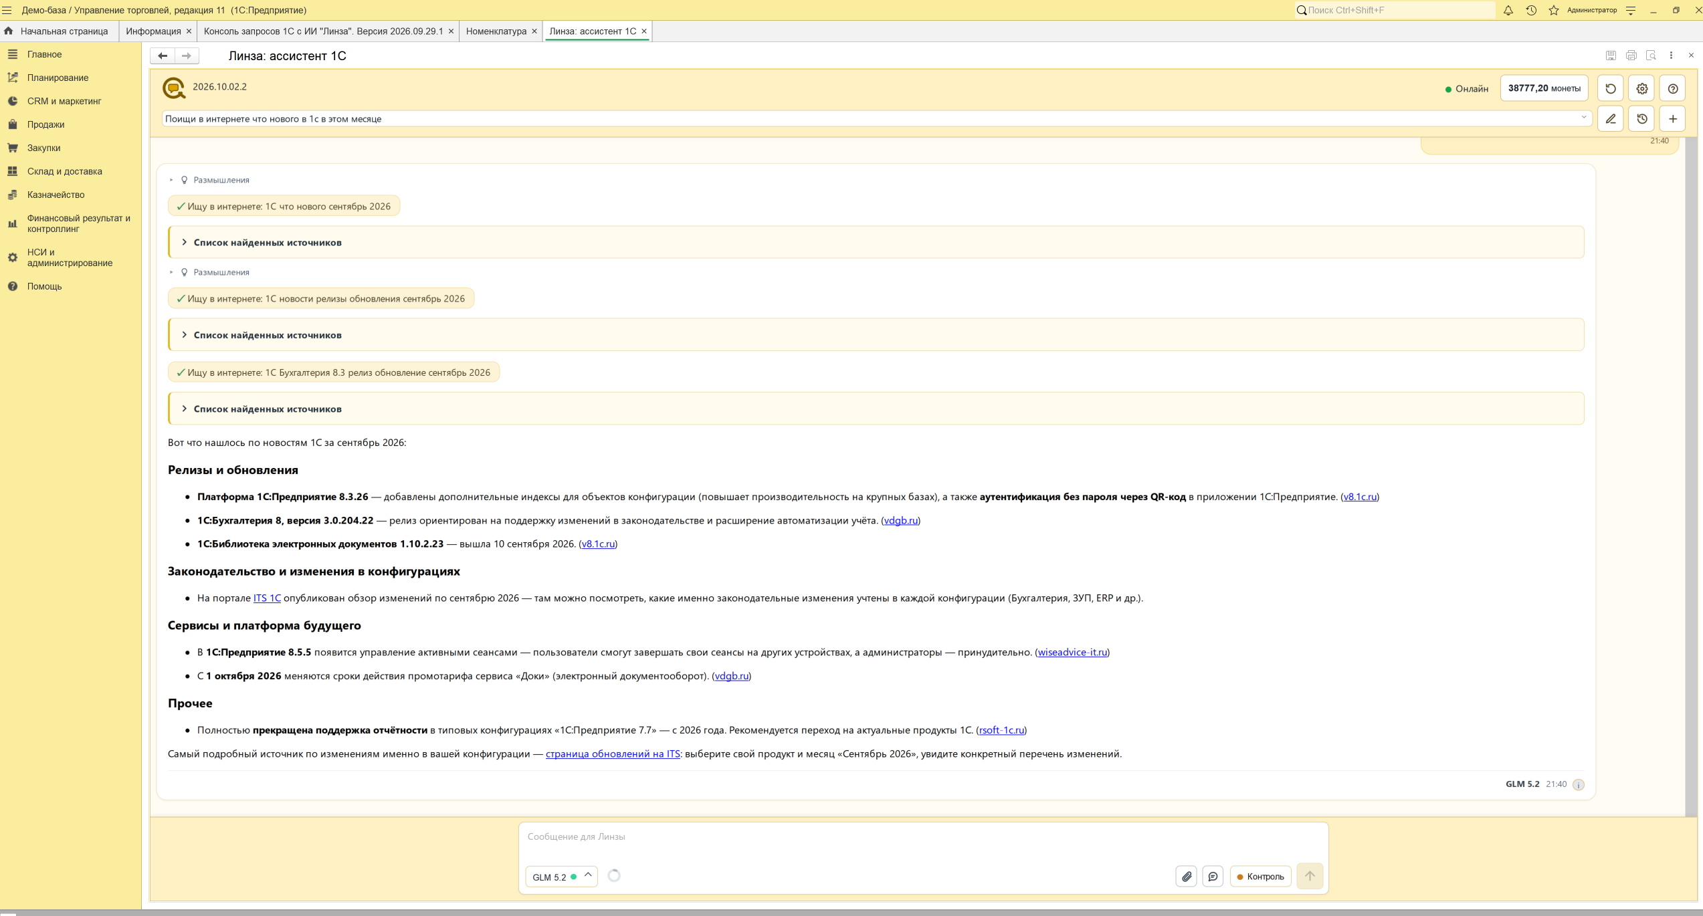Open страница обновлений на ITS link
Image resolution: width=1703 pixels, height=916 pixels.
[x=613, y=754]
